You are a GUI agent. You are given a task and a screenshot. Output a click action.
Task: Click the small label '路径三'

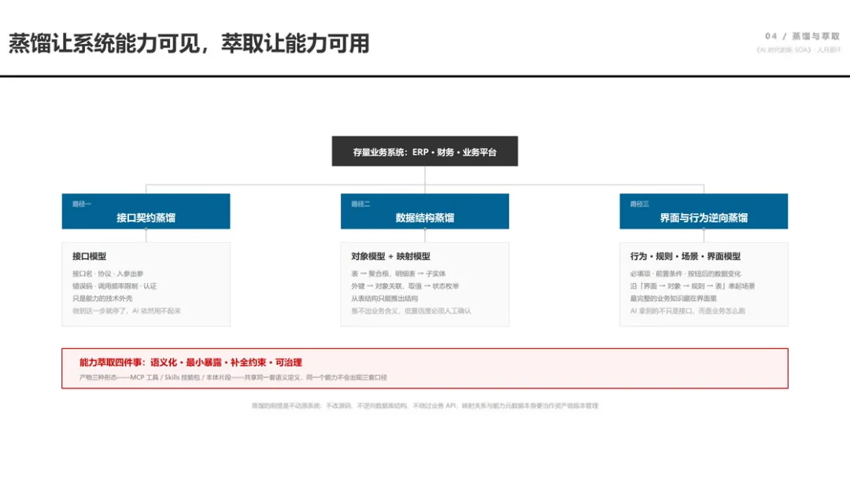pyautogui.click(x=640, y=204)
